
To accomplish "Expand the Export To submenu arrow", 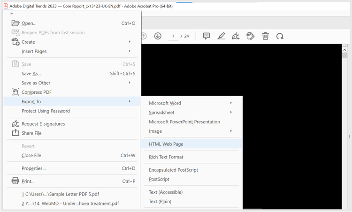I will [130, 101].
